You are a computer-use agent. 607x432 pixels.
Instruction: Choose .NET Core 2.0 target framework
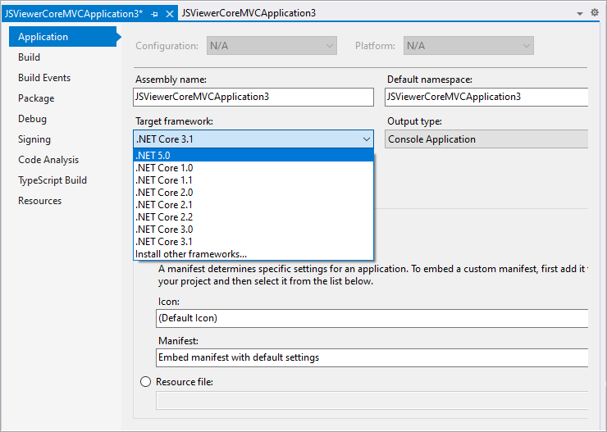click(253, 193)
